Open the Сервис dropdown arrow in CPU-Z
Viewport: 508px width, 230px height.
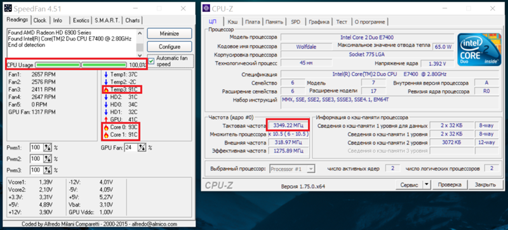[426, 185]
